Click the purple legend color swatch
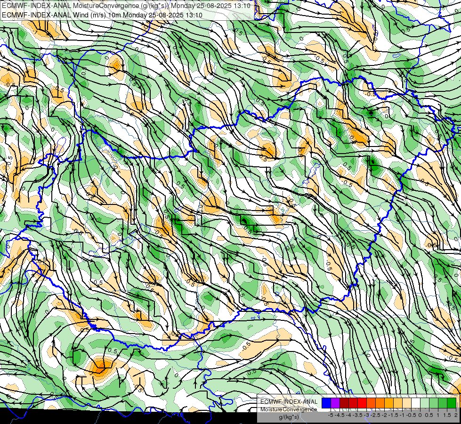461x424 pixels. [x=335, y=403]
